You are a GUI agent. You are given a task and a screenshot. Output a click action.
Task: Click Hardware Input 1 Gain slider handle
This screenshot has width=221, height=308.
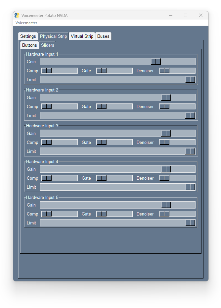point(156,62)
